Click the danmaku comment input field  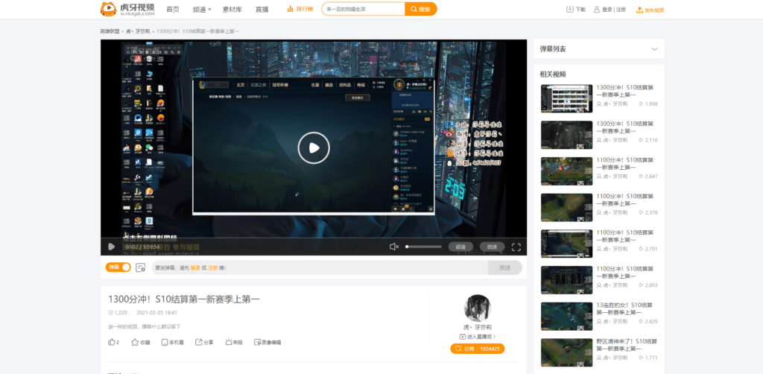click(x=320, y=267)
